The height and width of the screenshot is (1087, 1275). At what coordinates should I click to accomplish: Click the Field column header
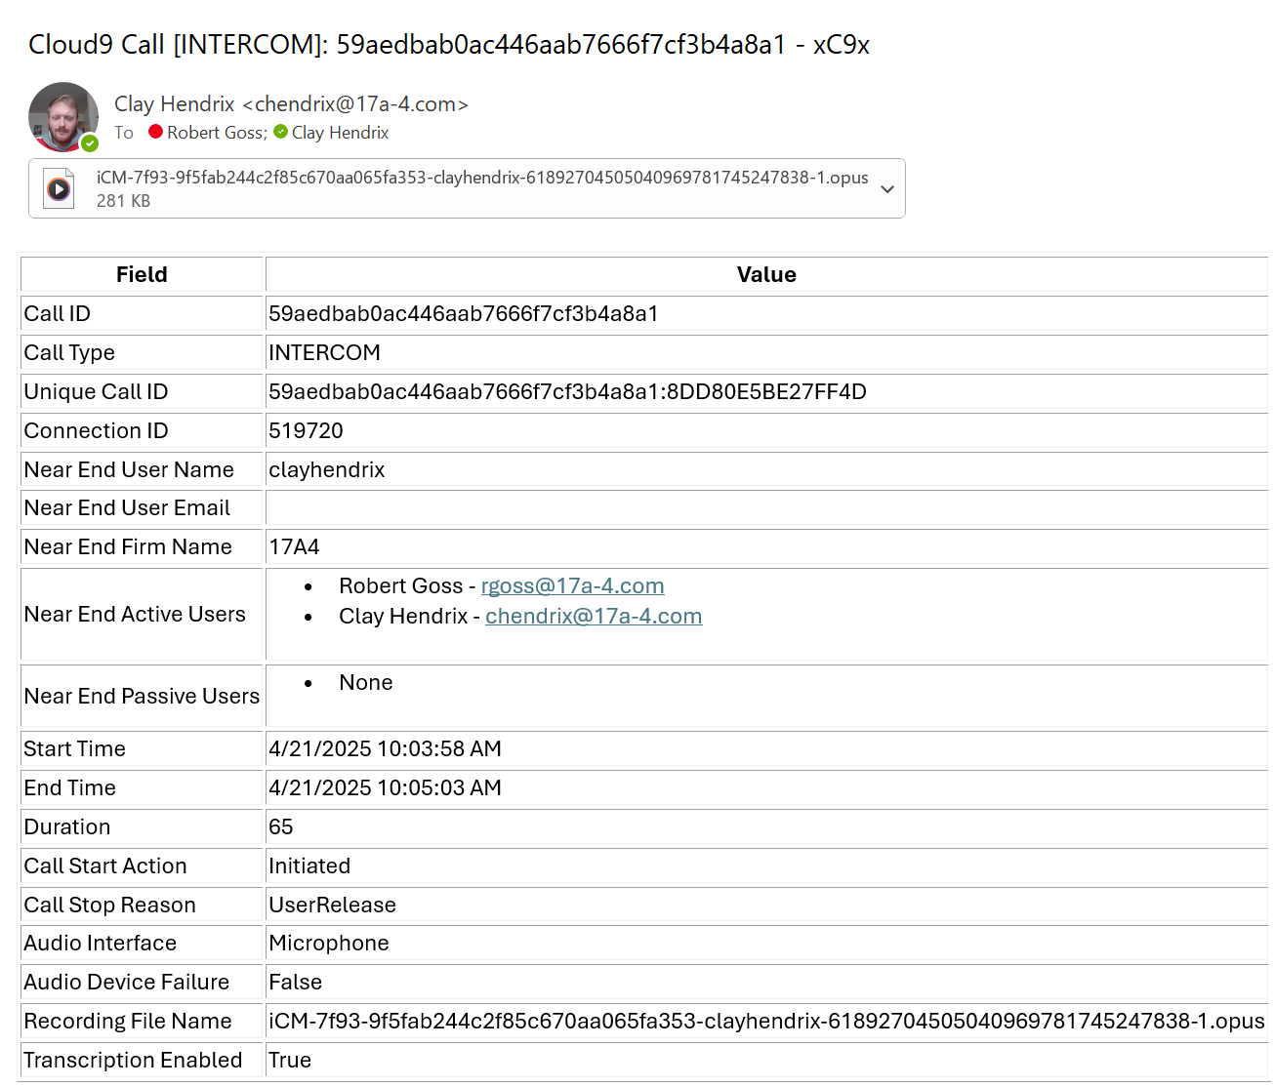pyautogui.click(x=142, y=274)
